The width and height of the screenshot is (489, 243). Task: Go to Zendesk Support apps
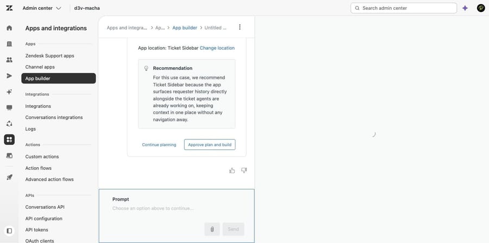tap(49, 56)
